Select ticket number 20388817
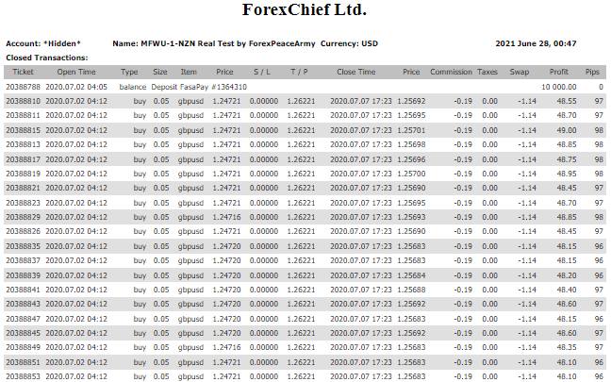The width and height of the screenshot is (611, 382). click(x=23, y=159)
